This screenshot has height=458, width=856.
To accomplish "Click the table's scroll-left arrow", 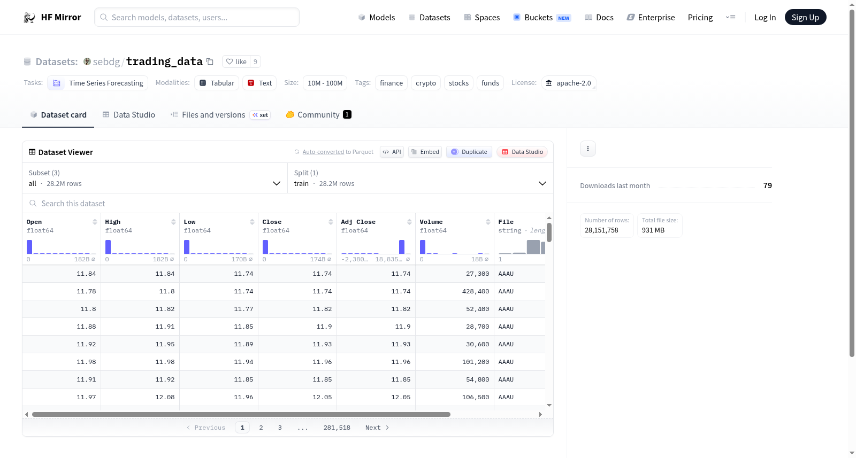I will pyautogui.click(x=26, y=414).
